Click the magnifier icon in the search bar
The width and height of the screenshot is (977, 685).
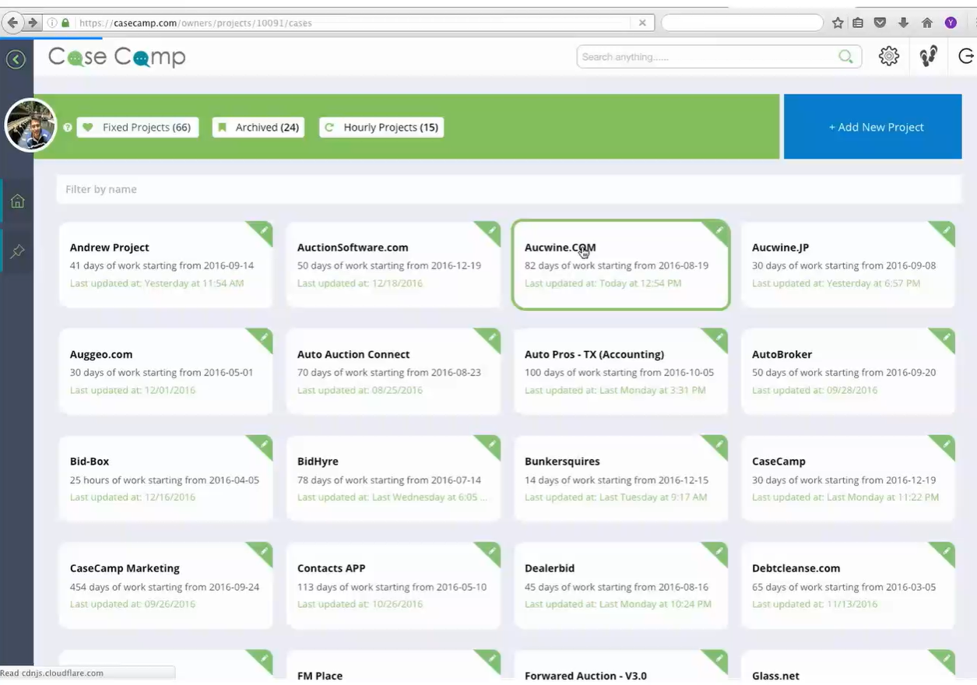(845, 56)
